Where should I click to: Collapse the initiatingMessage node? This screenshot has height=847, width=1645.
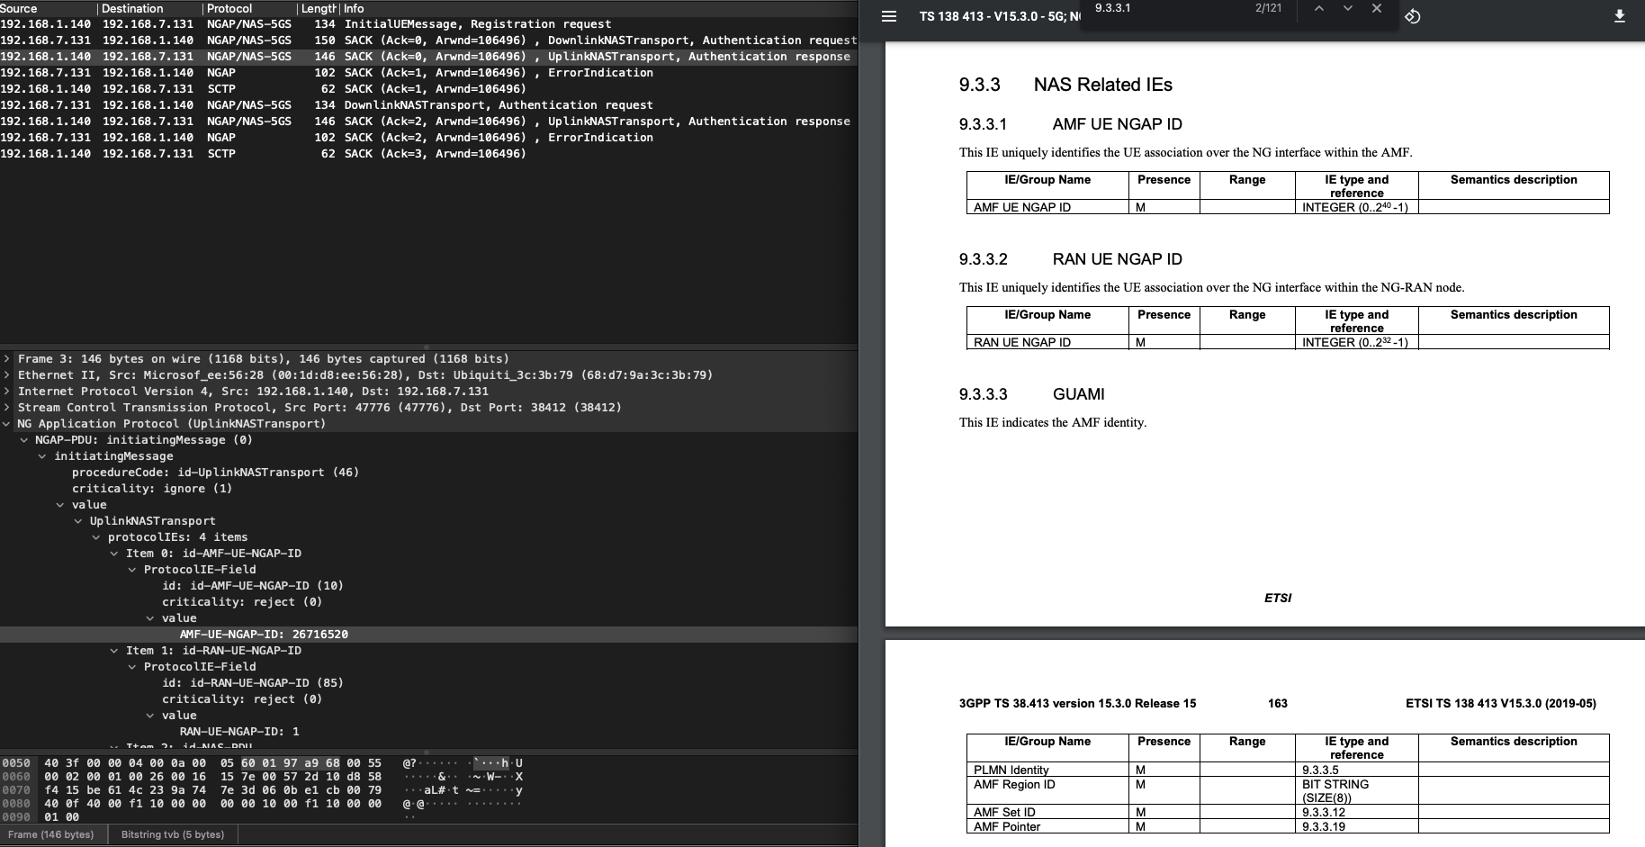(x=42, y=455)
